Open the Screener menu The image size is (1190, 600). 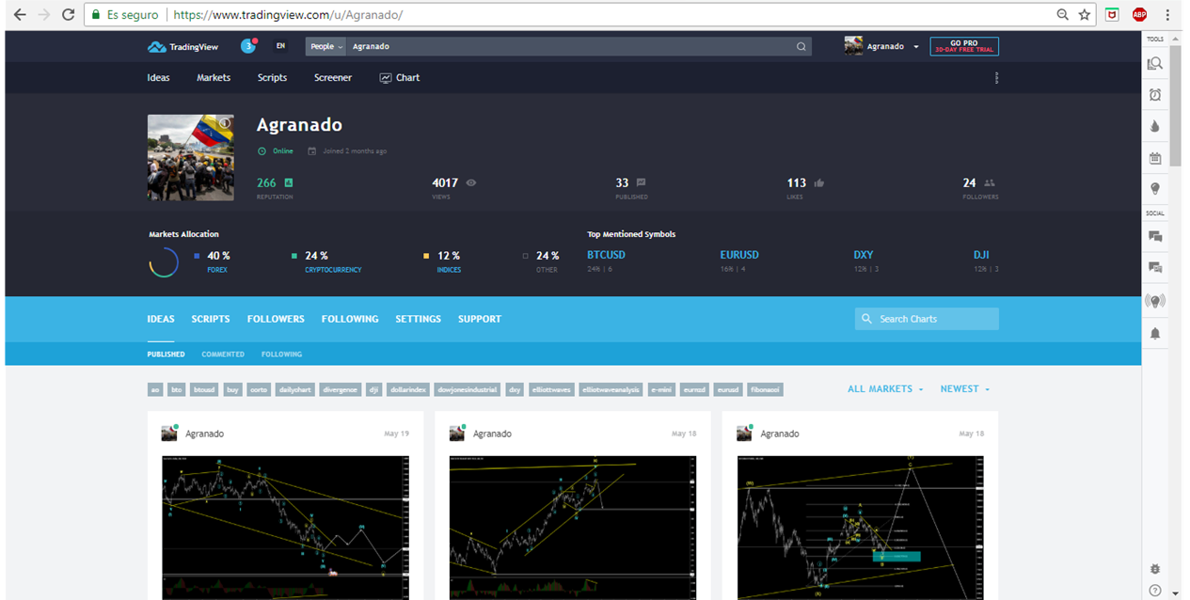pyautogui.click(x=333, y=78)
